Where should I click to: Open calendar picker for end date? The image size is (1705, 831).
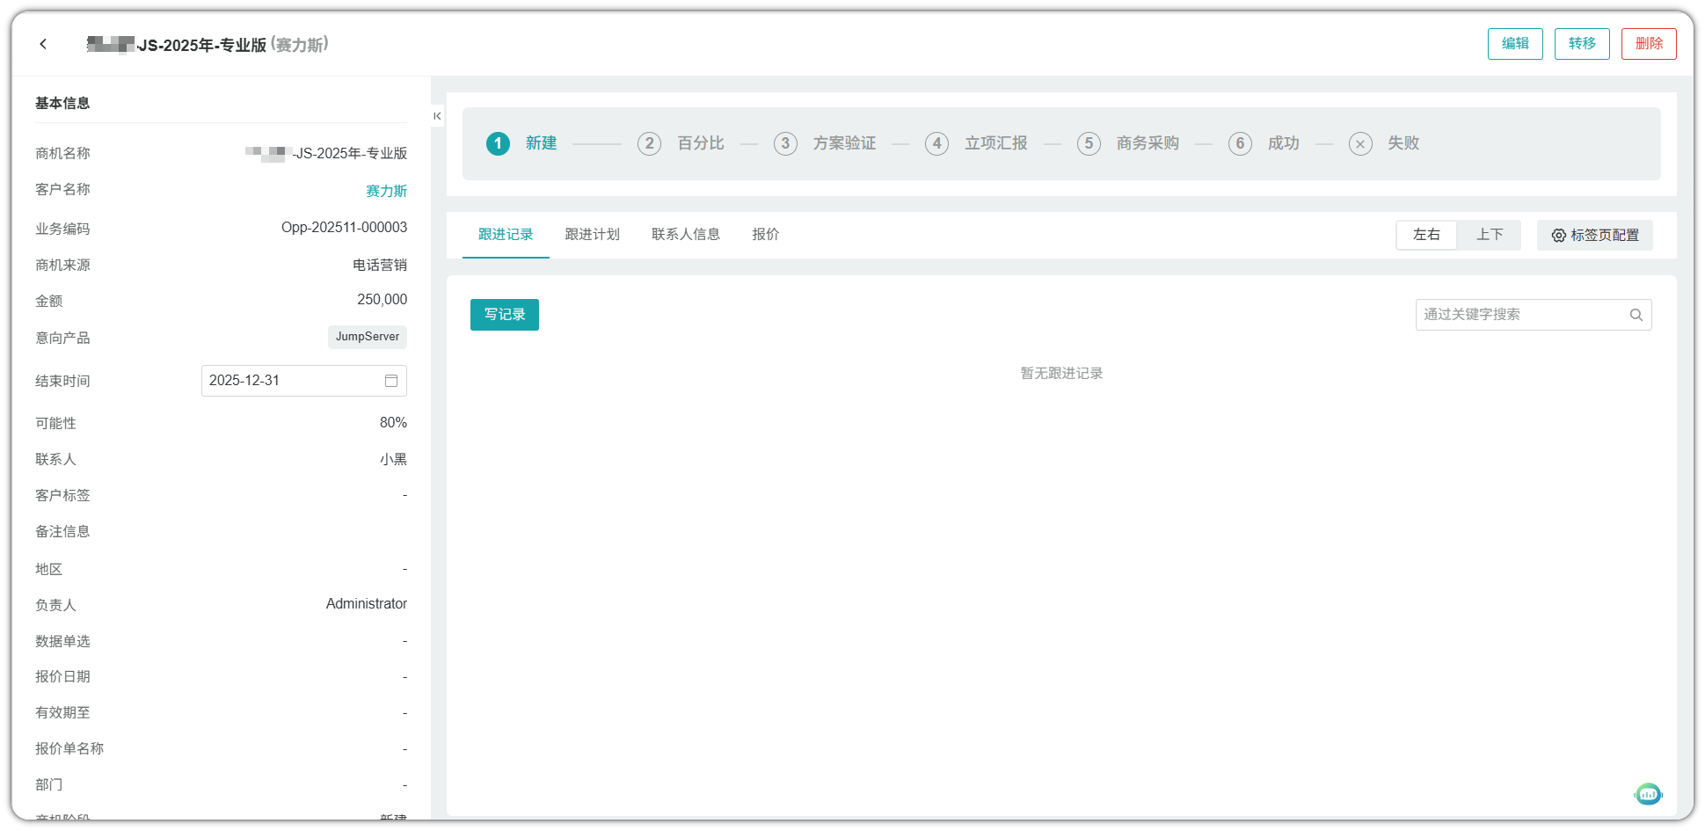click(390, 381)
